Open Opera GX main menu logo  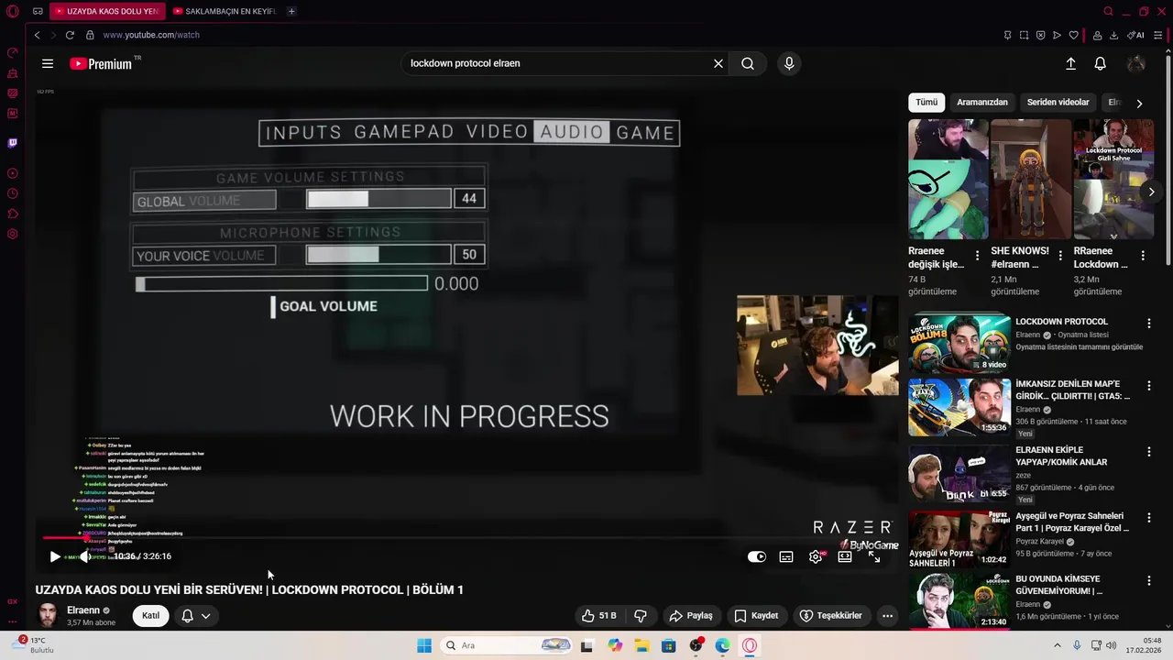click(x=13, y=11)
